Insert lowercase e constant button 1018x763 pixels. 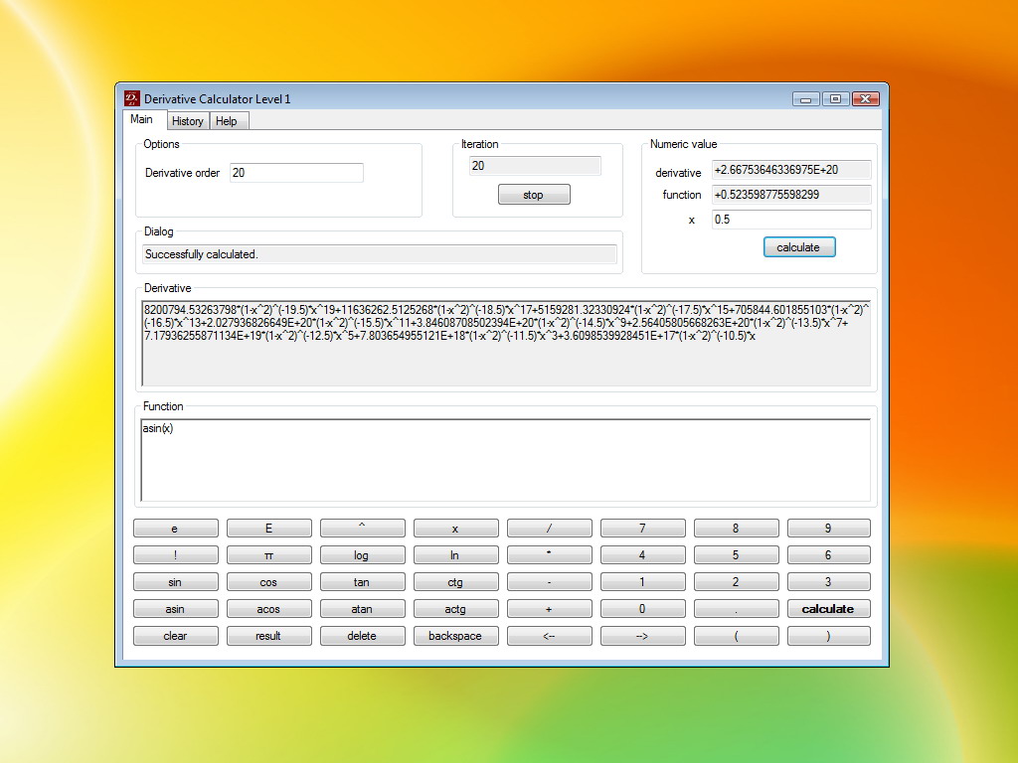tap(175, 529)
